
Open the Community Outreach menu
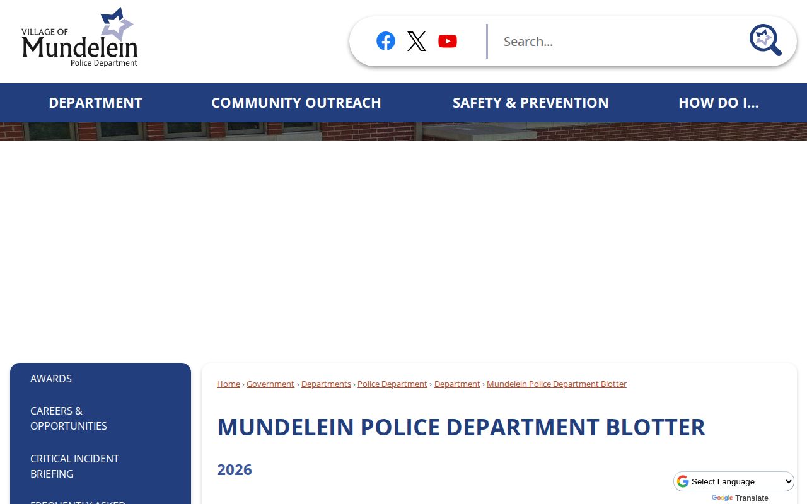(296, 103)
